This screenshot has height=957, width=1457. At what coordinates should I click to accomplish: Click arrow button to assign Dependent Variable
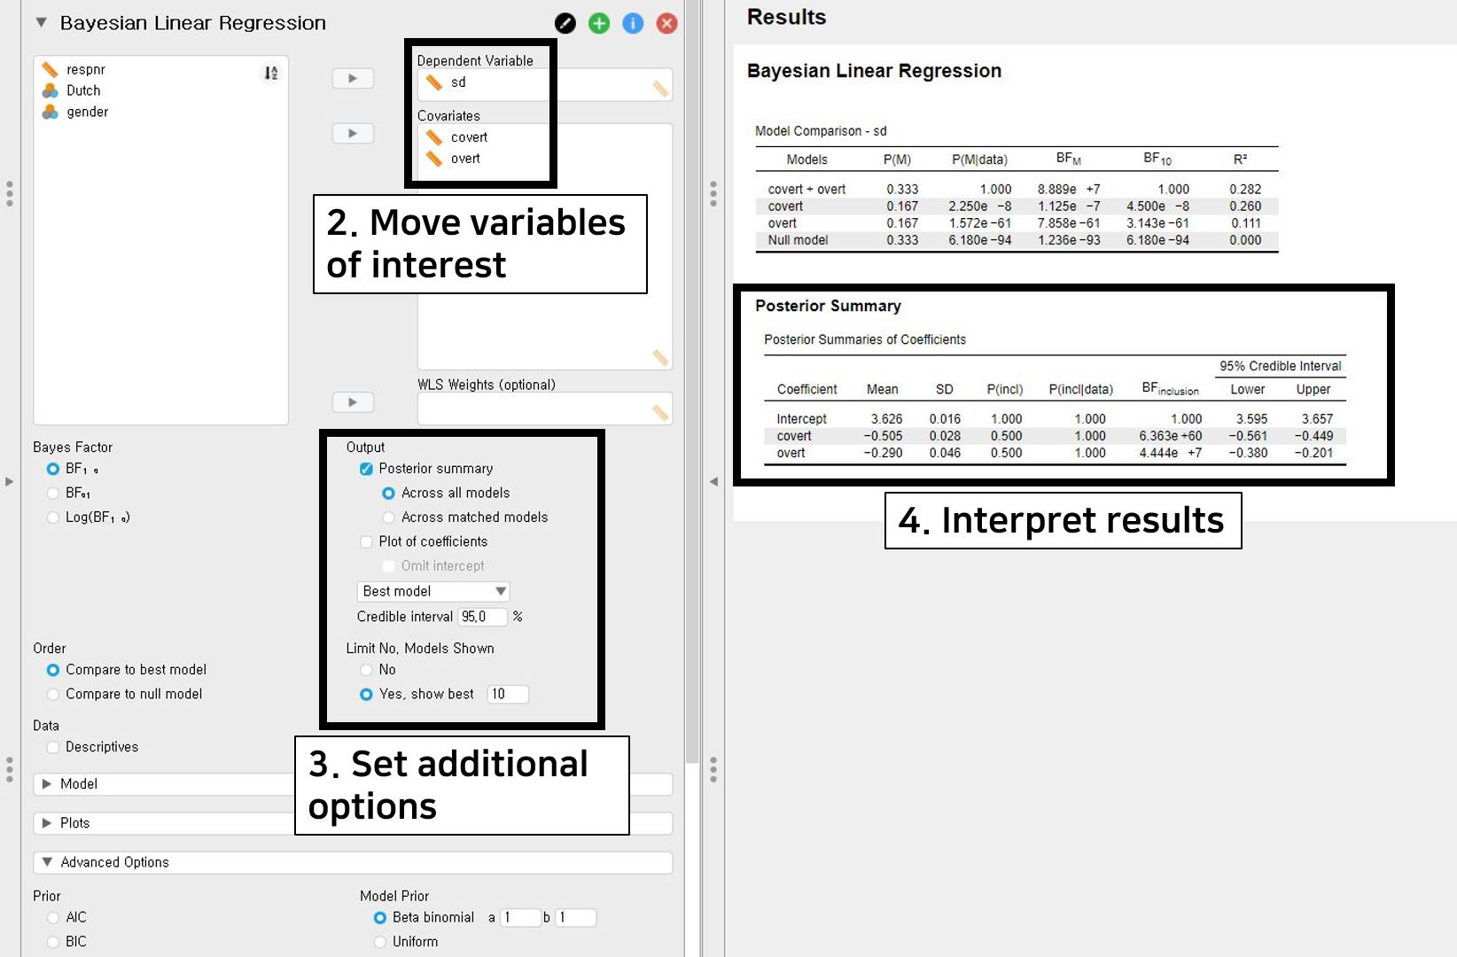point(353,79)
